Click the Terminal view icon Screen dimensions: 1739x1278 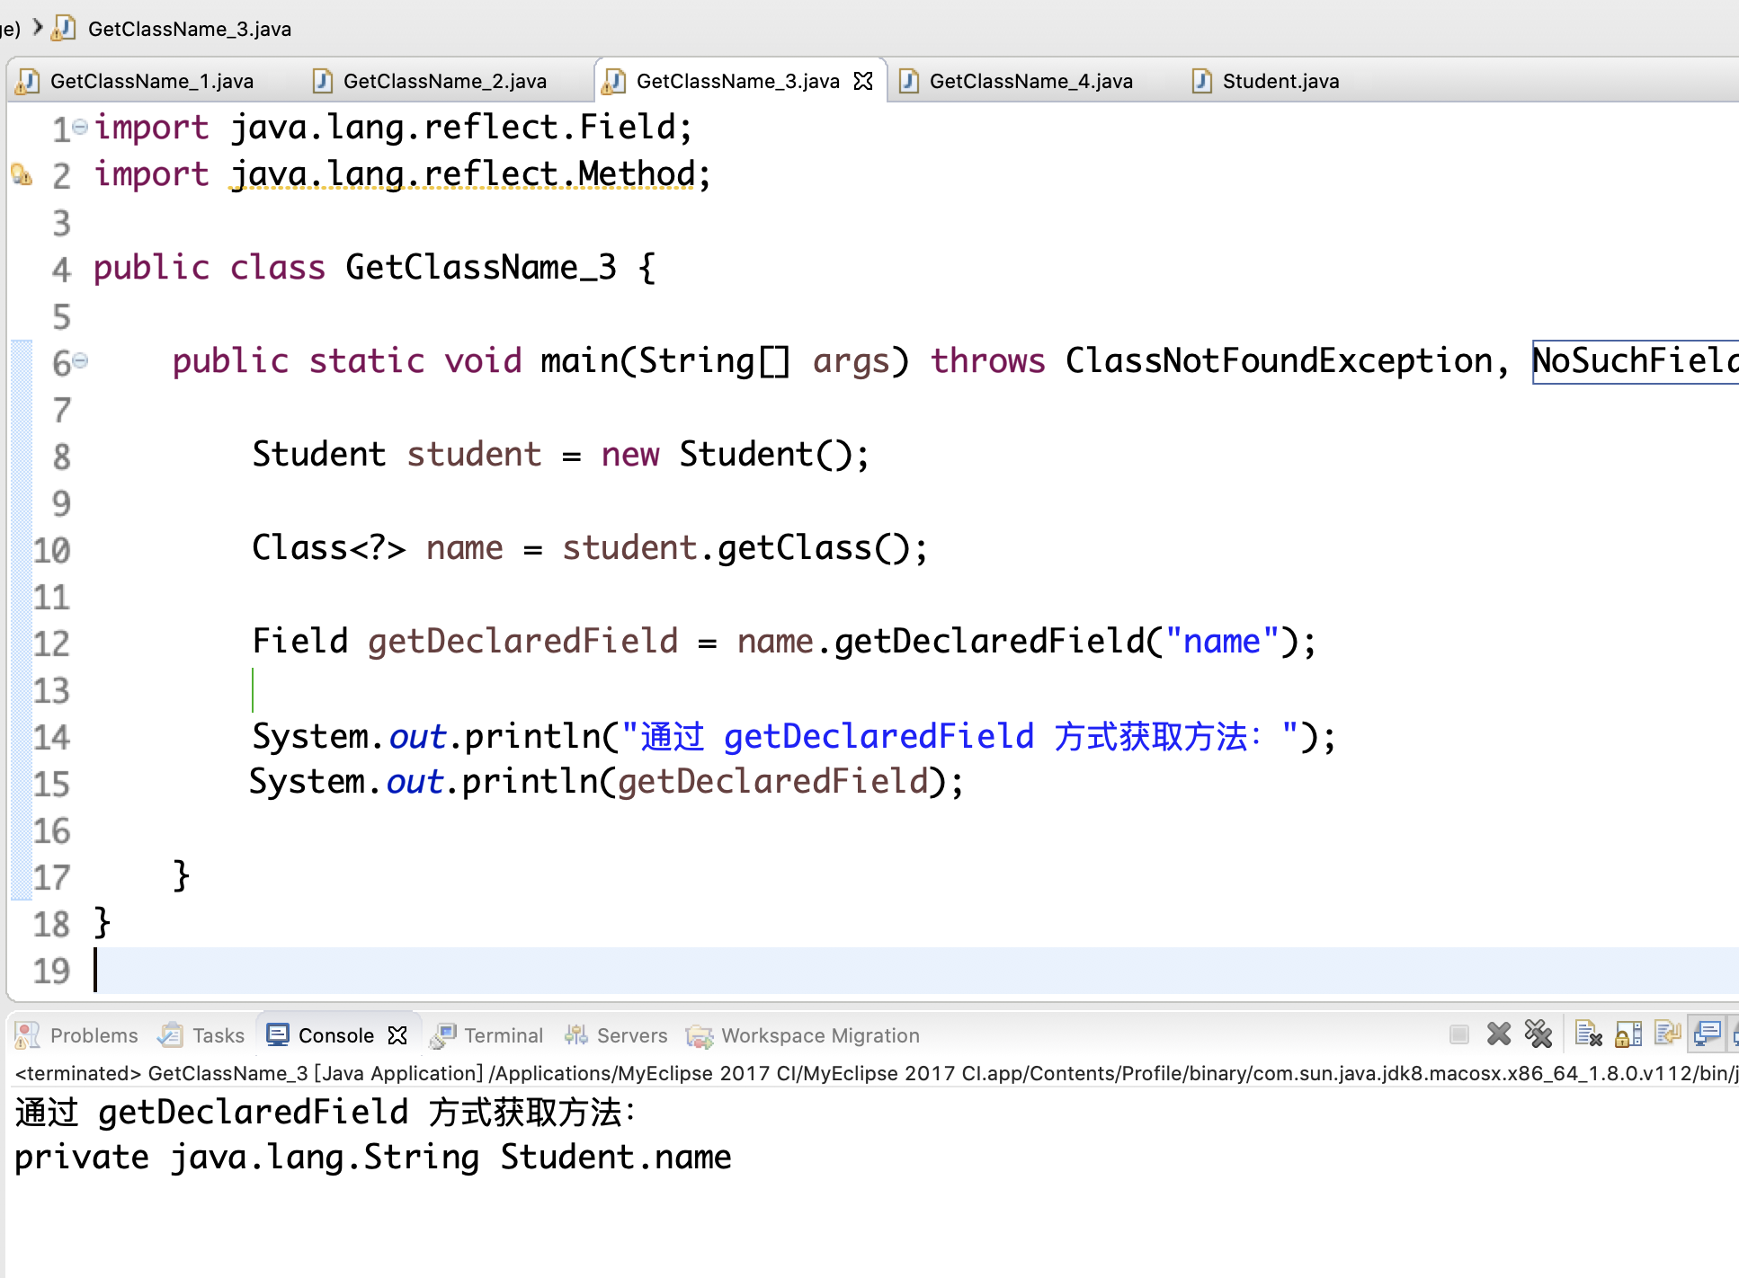pos(442,1035)
